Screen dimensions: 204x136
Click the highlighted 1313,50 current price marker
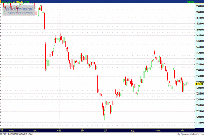click(199, 84)
